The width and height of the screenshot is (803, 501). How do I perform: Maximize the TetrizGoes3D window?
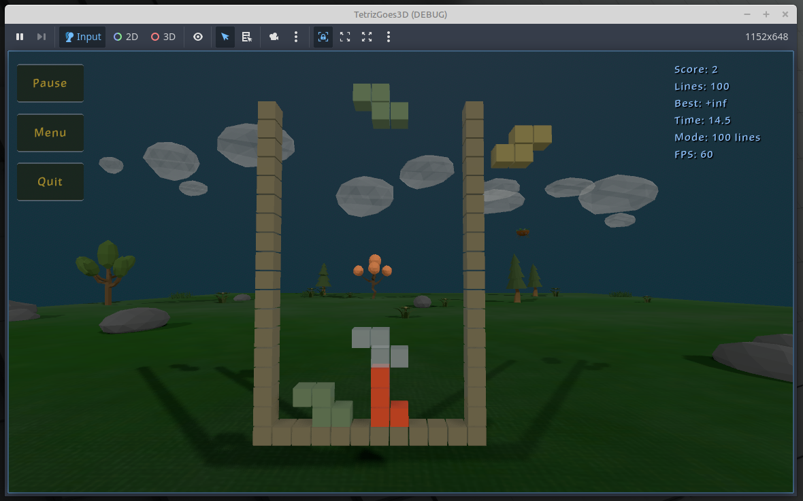pos(766,14)
